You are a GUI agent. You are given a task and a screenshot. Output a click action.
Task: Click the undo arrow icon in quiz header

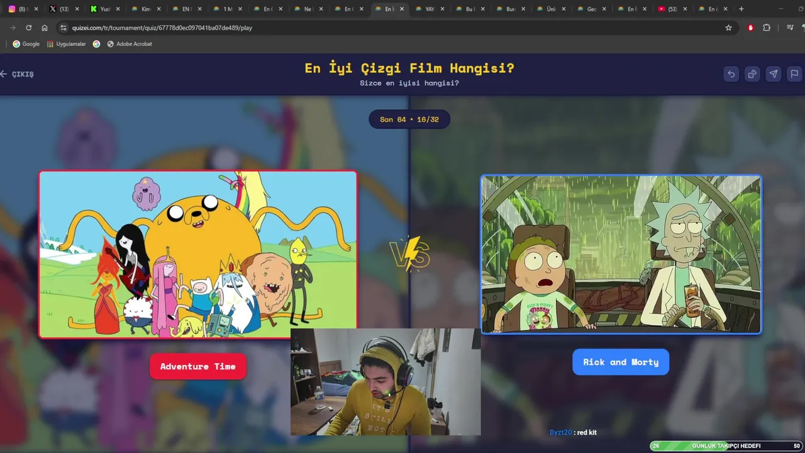[731, 74]
